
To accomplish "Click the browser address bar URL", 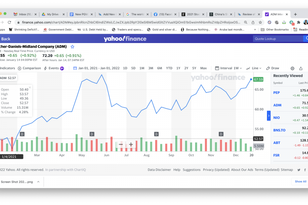I will point(131,23).
